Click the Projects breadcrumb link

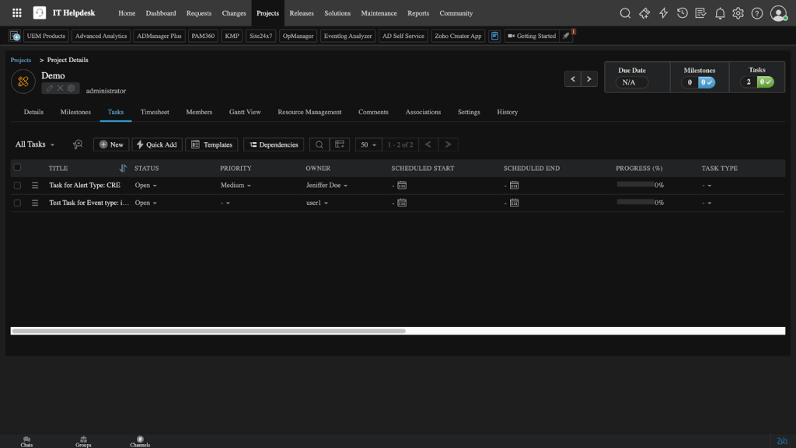tap(21, 60)
